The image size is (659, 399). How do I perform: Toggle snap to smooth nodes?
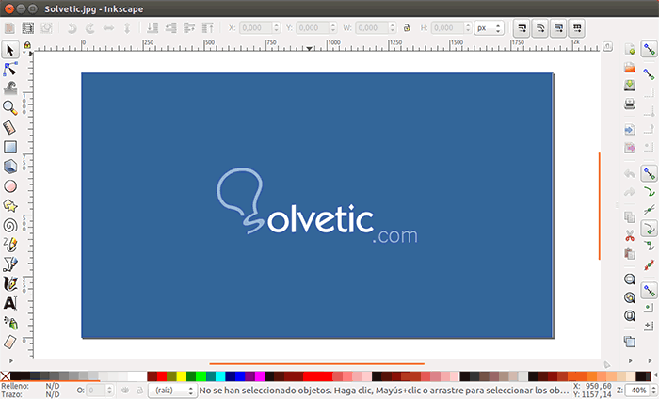[649, 247]
